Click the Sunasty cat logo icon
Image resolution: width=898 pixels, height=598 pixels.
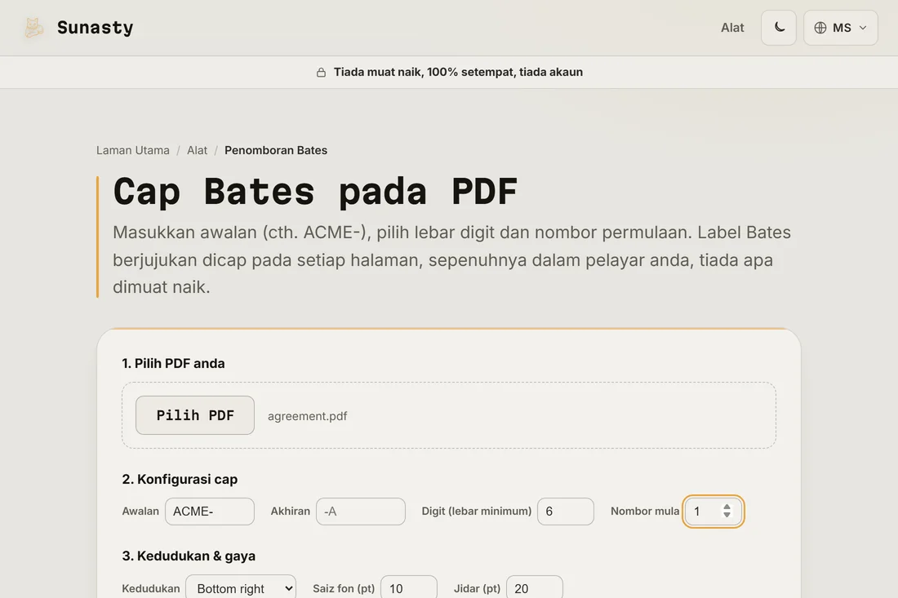click(33, 28)
